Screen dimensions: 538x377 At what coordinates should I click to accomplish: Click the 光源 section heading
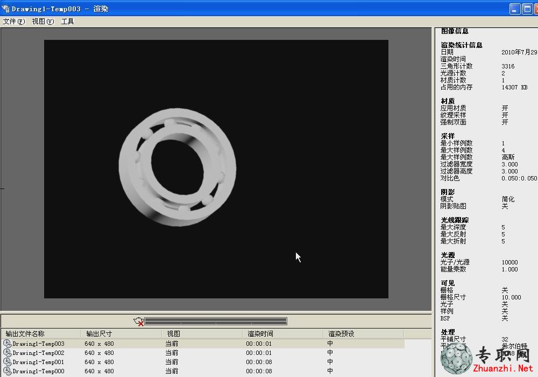[x=448, y=255]
